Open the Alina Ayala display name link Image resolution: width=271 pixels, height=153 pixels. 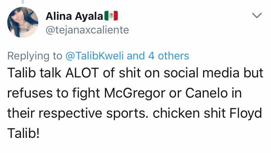[x=74, y=16]
